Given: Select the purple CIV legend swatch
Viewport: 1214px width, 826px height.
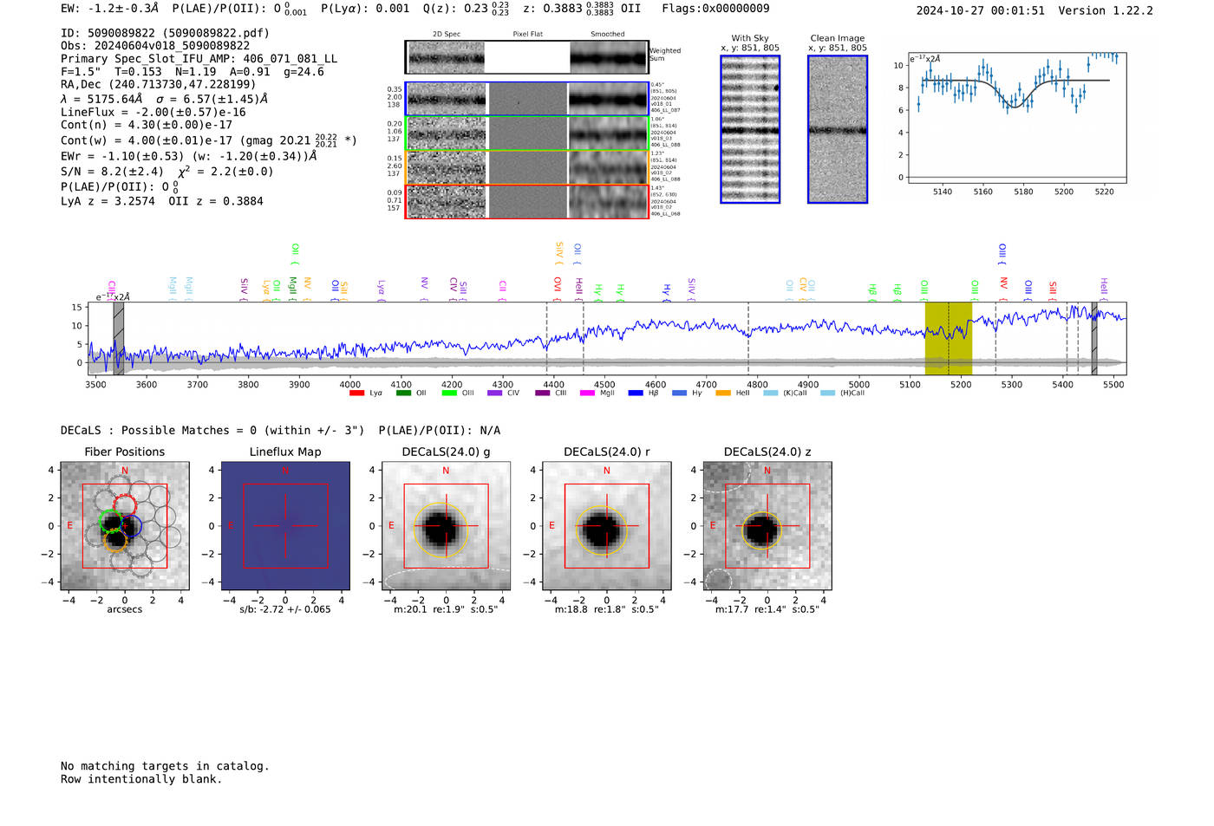Looking at the screenshot, I should pyautogui.click(x=495, y=393).
